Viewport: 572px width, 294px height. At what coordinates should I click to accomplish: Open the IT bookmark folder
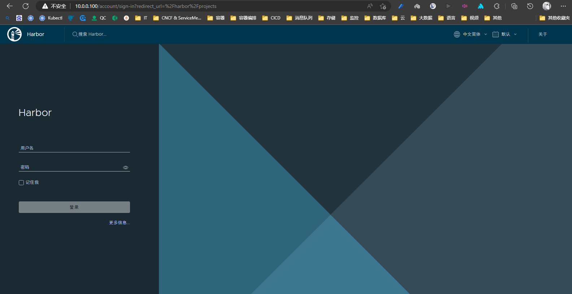141,18
